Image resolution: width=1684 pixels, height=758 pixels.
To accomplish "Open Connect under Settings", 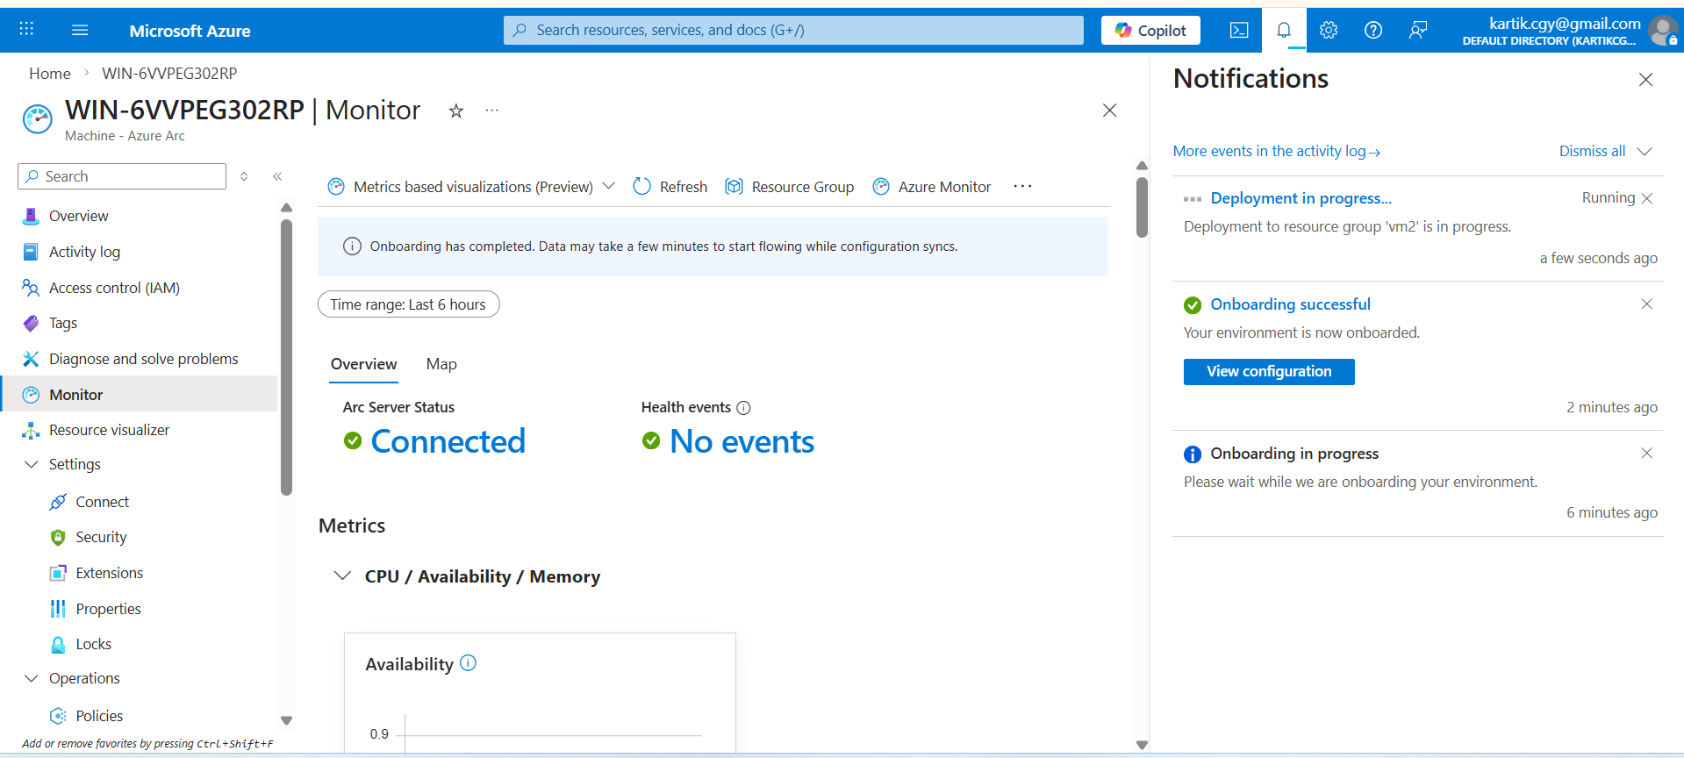I will tap(102, 502).
